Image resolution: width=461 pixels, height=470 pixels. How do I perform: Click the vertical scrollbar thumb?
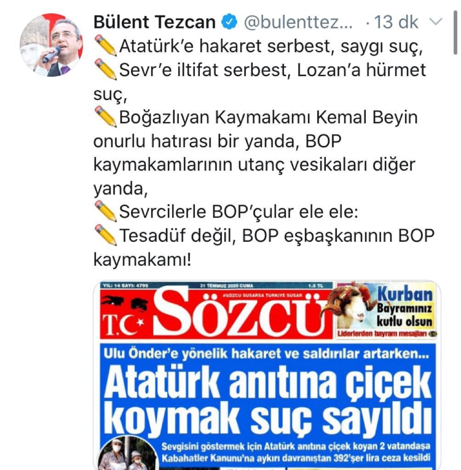tap(455, 33)
